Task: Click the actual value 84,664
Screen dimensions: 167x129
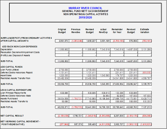Action: pos(103,96)
